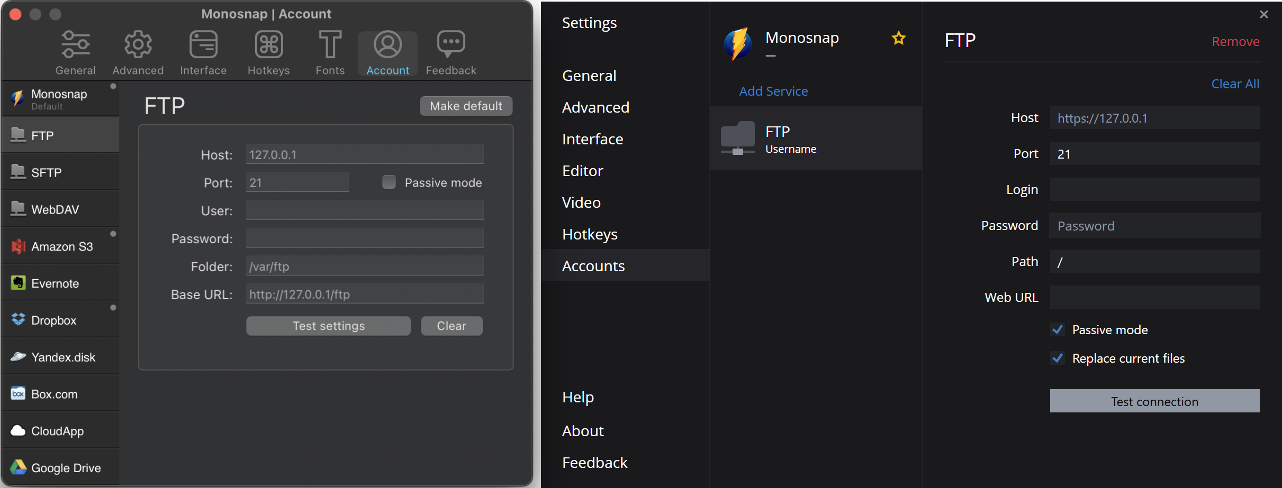
Task: Open Hotkeys in the Settings sidebar
Action: point(590,234)
